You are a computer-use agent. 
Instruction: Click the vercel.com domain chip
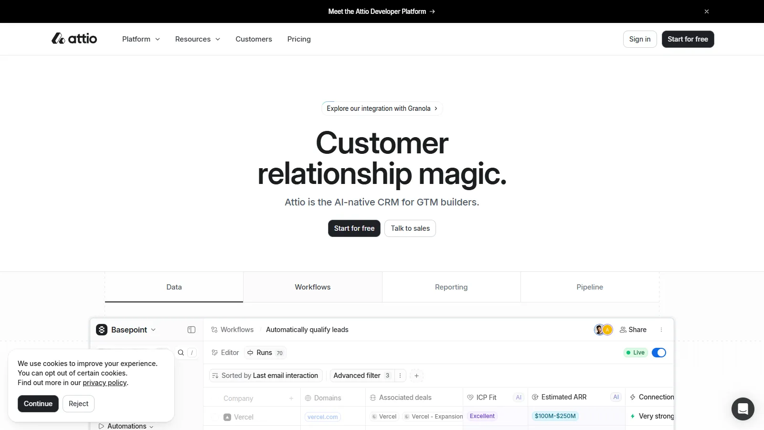322,417
